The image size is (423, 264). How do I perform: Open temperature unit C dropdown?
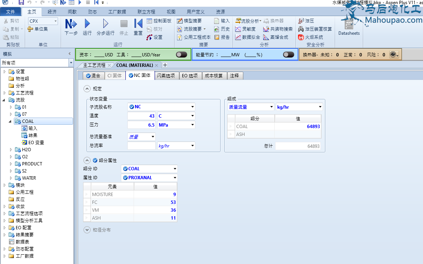pyautogui.click(x=192, y=116)
